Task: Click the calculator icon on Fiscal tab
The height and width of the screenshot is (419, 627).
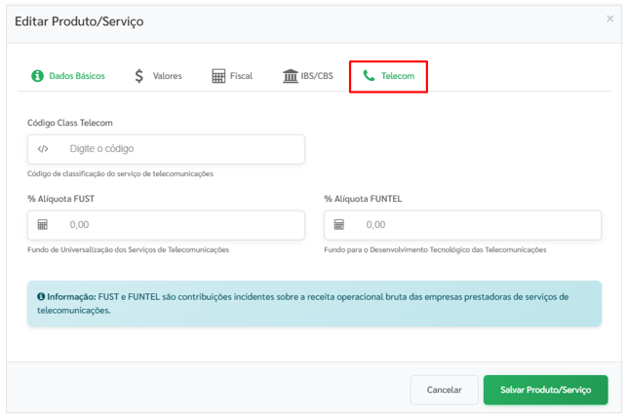Action: tap(218, 76)
